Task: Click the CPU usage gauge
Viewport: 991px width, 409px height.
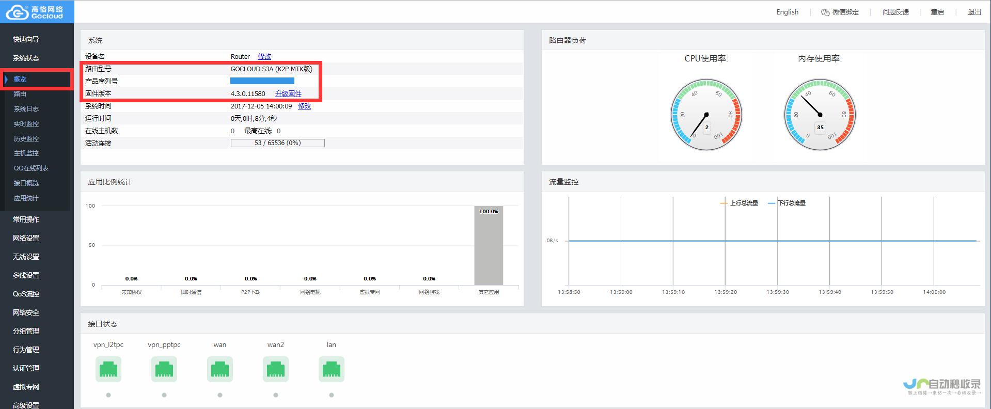Action: click(706, 115)
